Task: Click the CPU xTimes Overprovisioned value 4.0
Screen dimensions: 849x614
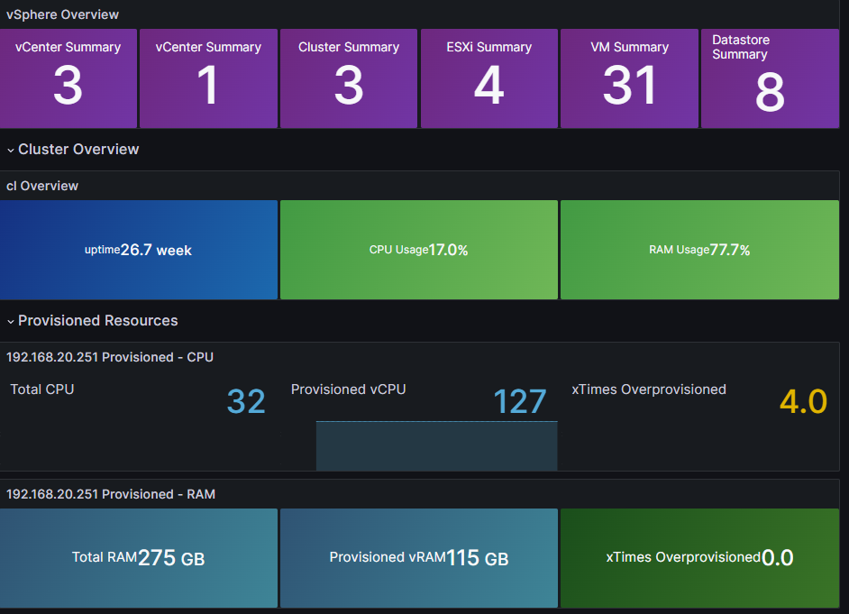Action: pyautogui.click(x=804, y=402)
